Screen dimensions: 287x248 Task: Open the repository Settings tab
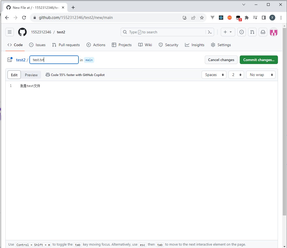click(x=221, y=45)
